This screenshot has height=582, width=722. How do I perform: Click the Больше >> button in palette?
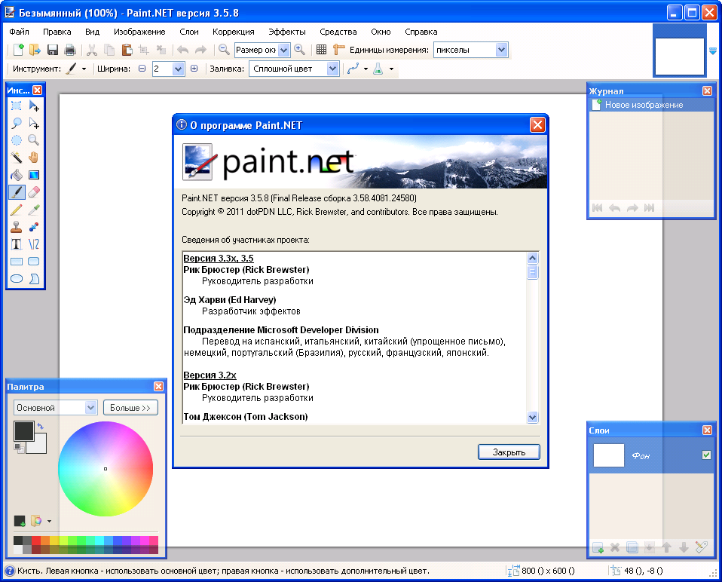130,408
